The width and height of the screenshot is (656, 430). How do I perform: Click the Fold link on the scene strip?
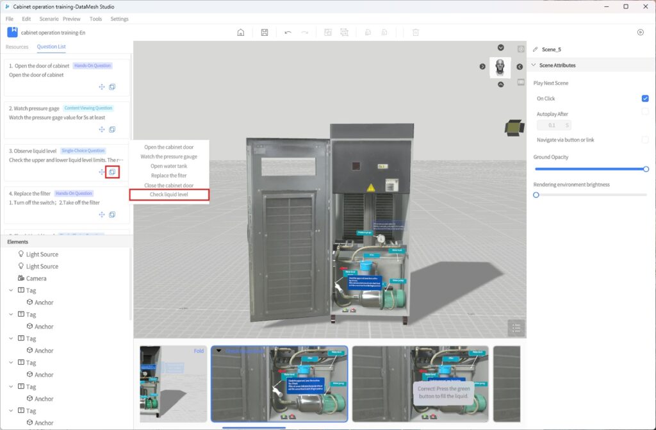click(x=199, y=351)
